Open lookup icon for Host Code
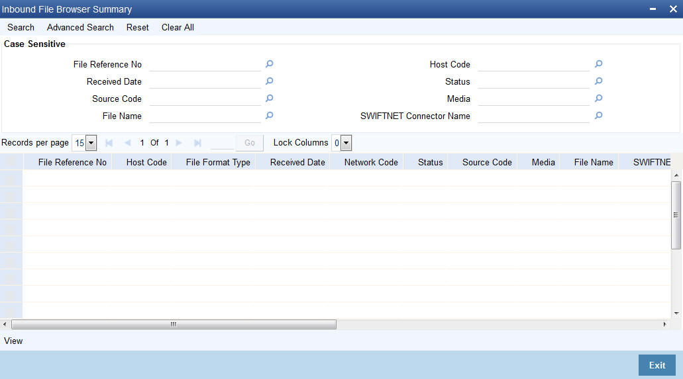Image resolution: width=683 pixels, height=379 pixels. [x=598, y=64]
